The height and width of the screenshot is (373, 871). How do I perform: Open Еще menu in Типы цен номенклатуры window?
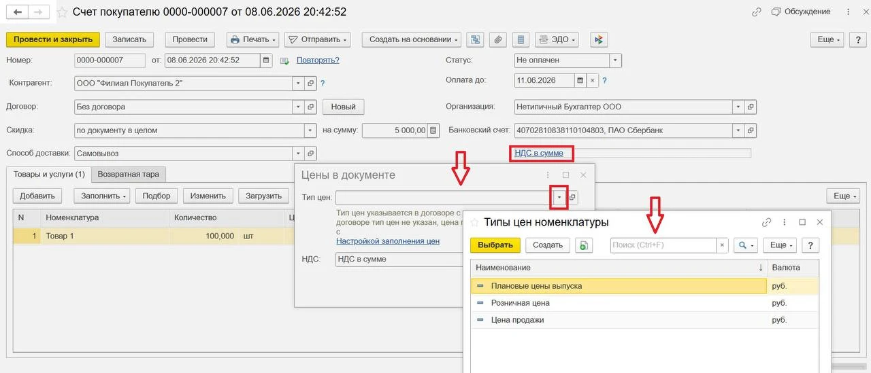[779, 245]
